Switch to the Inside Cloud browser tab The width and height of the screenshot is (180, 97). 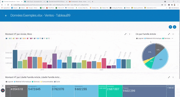(35, 2)
